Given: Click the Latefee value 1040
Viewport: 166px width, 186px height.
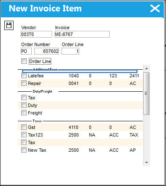Looking at the screenshot, I should 74,76.
